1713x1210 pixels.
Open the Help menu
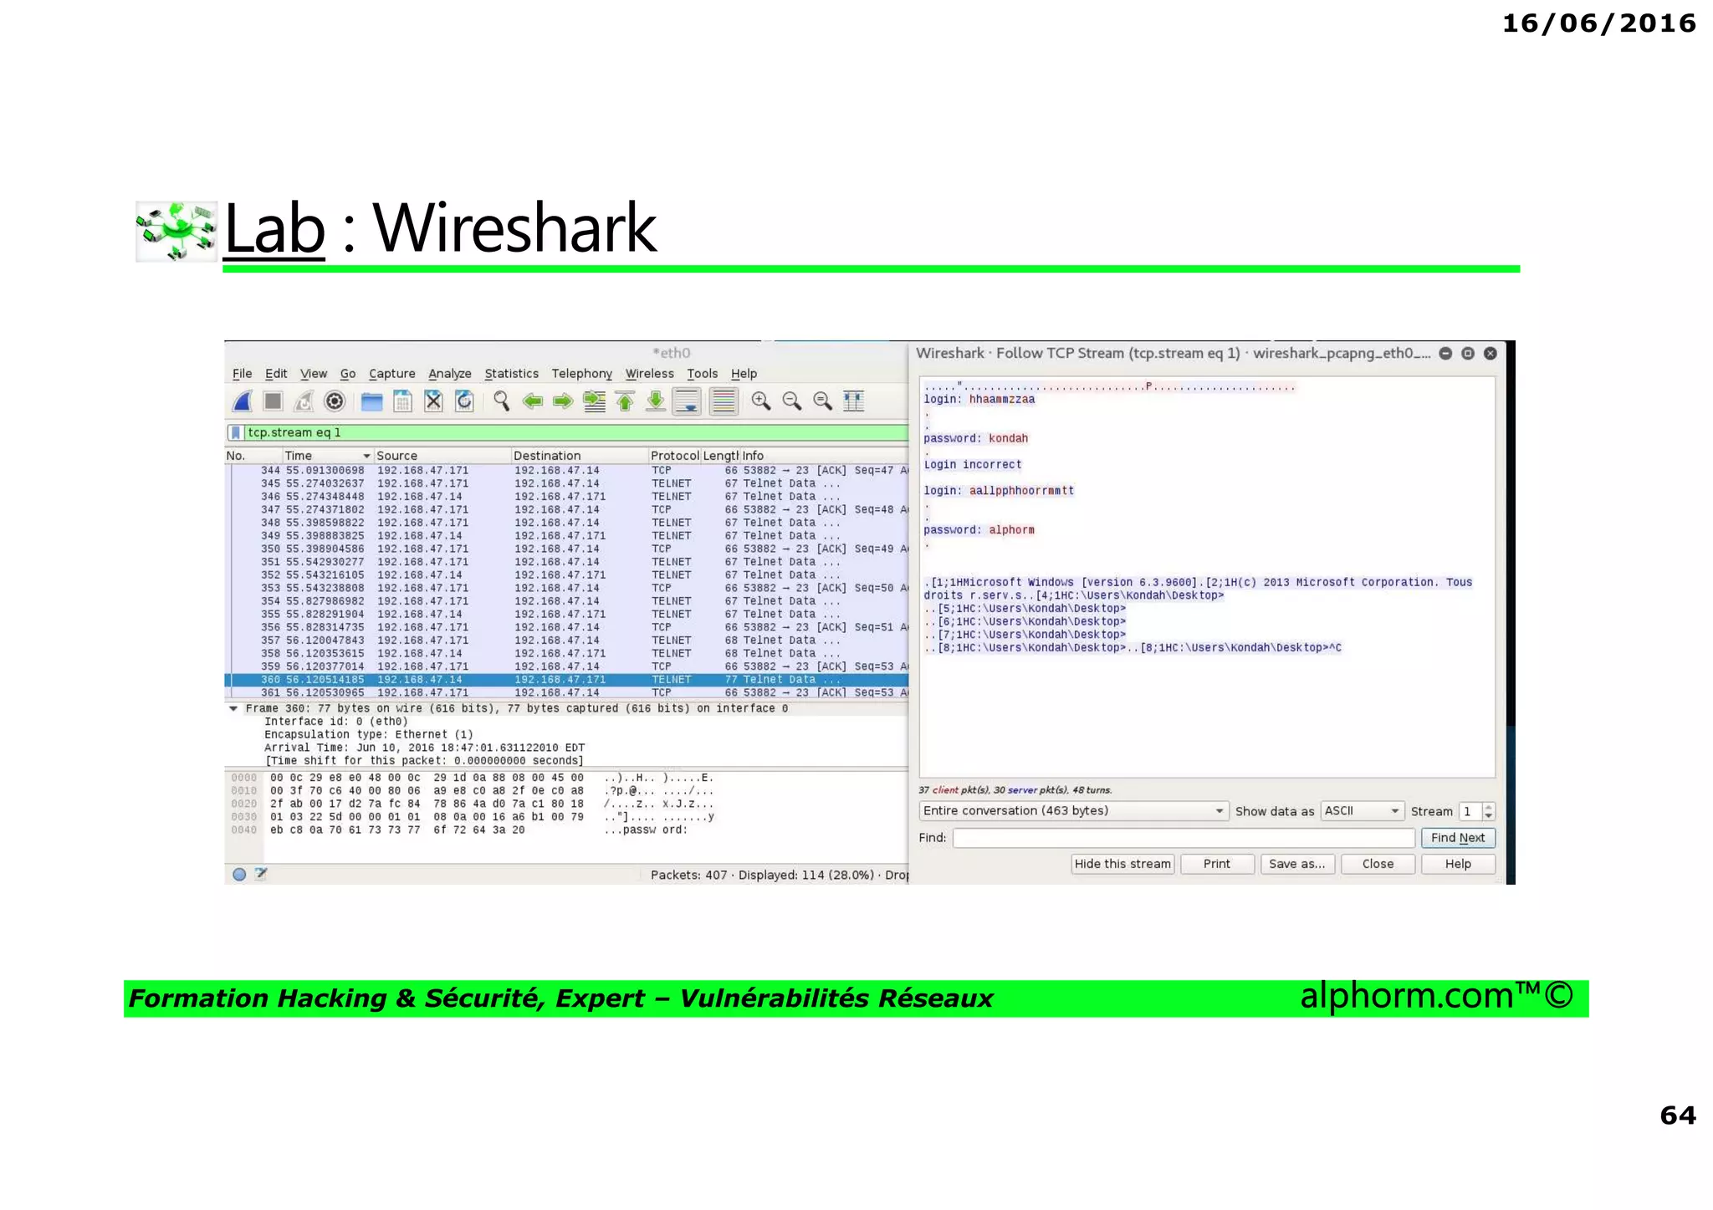[x=744, y=374]
